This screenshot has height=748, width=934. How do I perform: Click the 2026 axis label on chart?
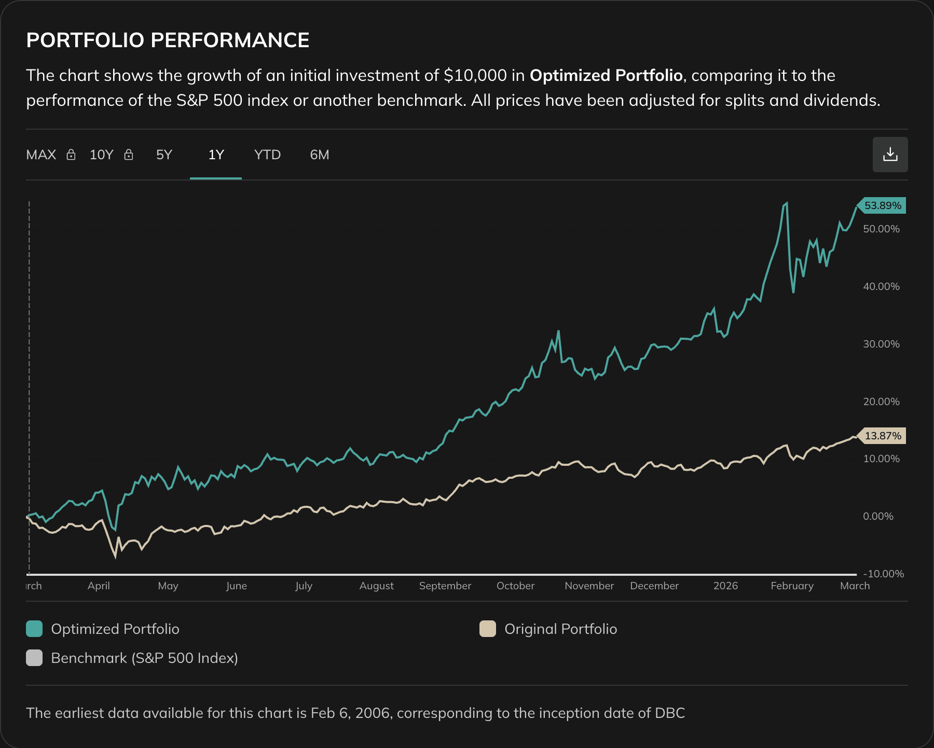[726, 586]
